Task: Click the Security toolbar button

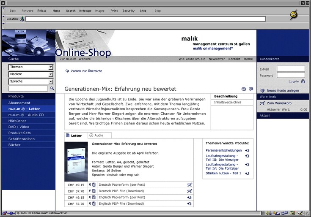Action: (129, 11)
